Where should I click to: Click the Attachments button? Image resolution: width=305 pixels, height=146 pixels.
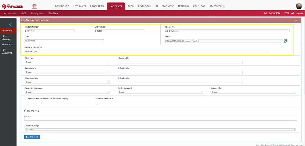32,137
